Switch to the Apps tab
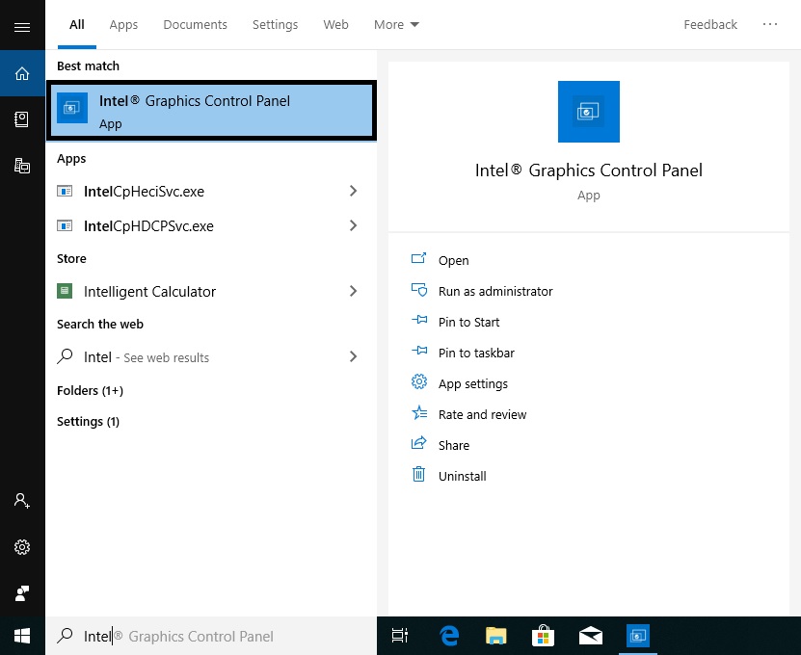 [123, 25]
